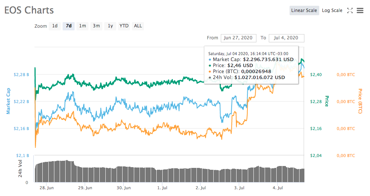Click the $2,04 price axis label
The width and height of the screenshot is (370, 196).
click(316, 156)
